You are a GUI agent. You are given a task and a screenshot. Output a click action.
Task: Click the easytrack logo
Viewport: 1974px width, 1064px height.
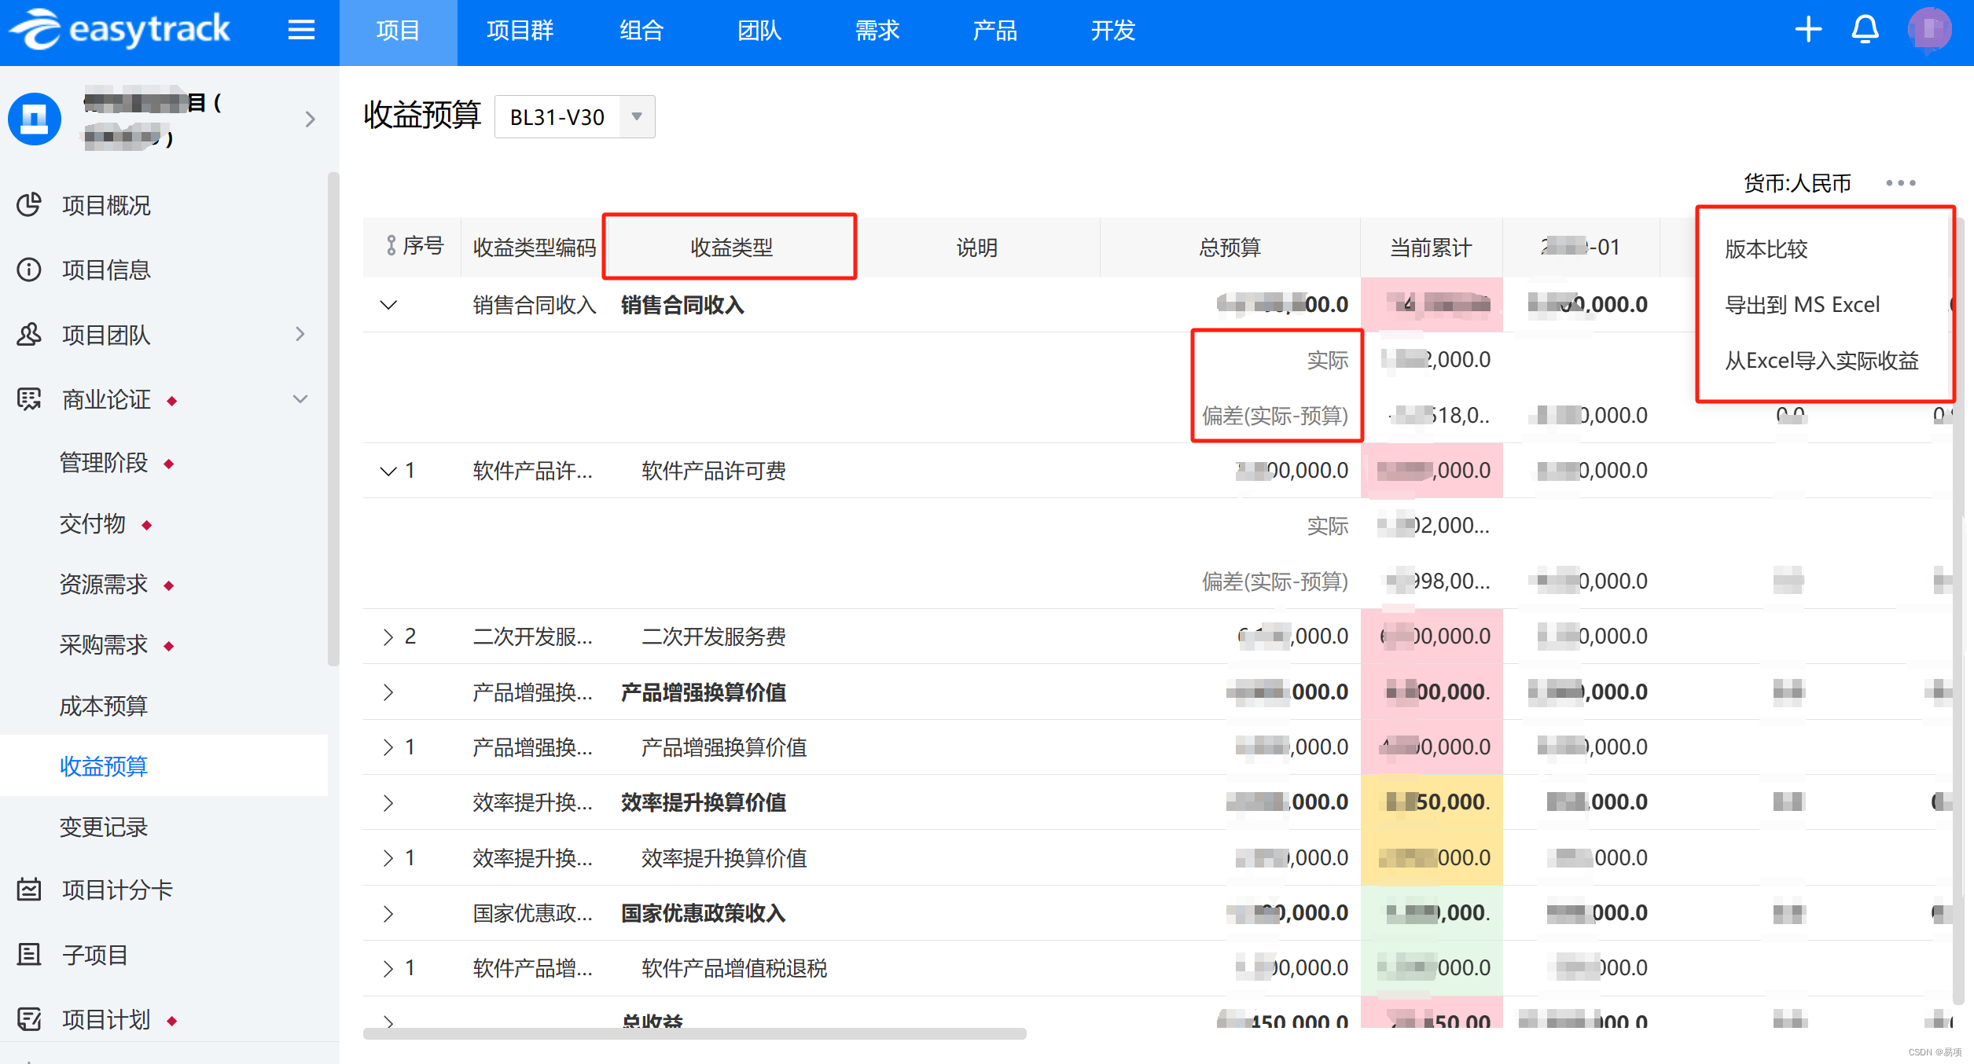click(x=119, y=30)
